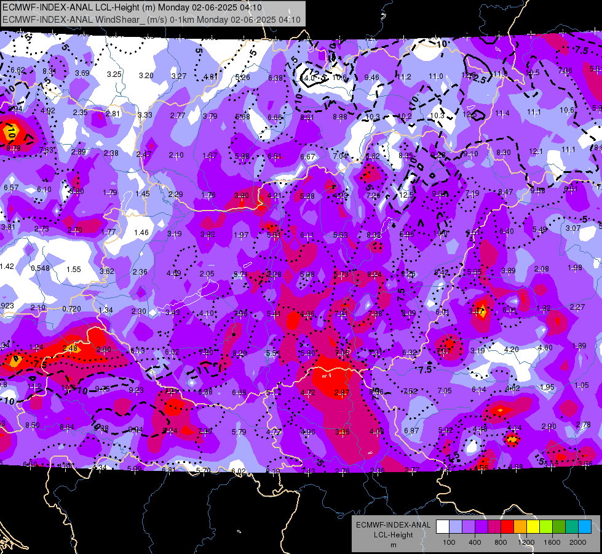The width and height of the screenshot is (602, 554).
Task: Click the wind shear value '3.20'
Action: pyautogui.click(x=146, y=75)
